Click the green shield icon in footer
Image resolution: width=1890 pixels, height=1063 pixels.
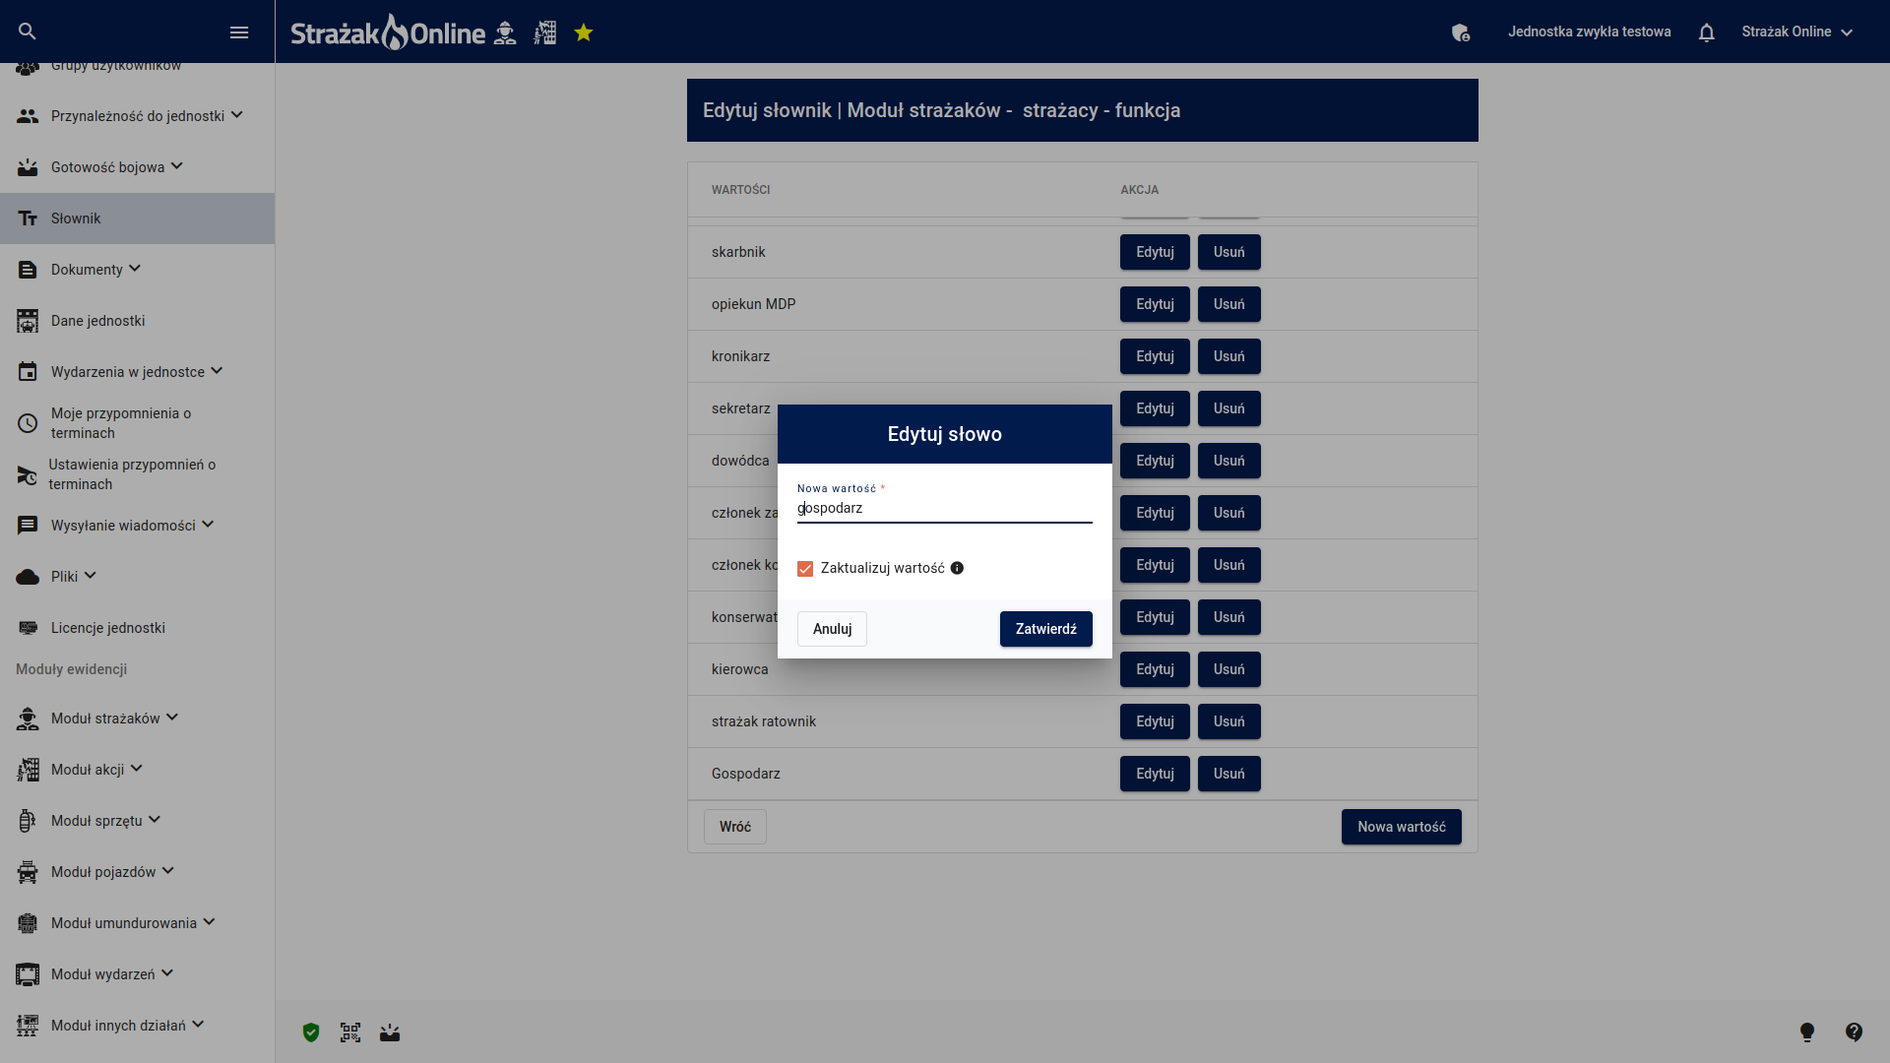coord(311,1032)
